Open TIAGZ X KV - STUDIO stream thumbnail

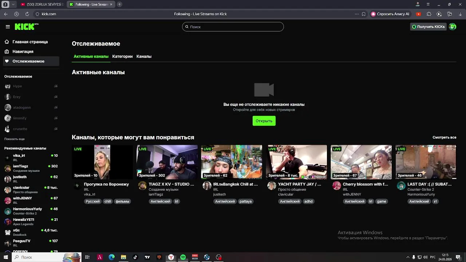(167, 162)
